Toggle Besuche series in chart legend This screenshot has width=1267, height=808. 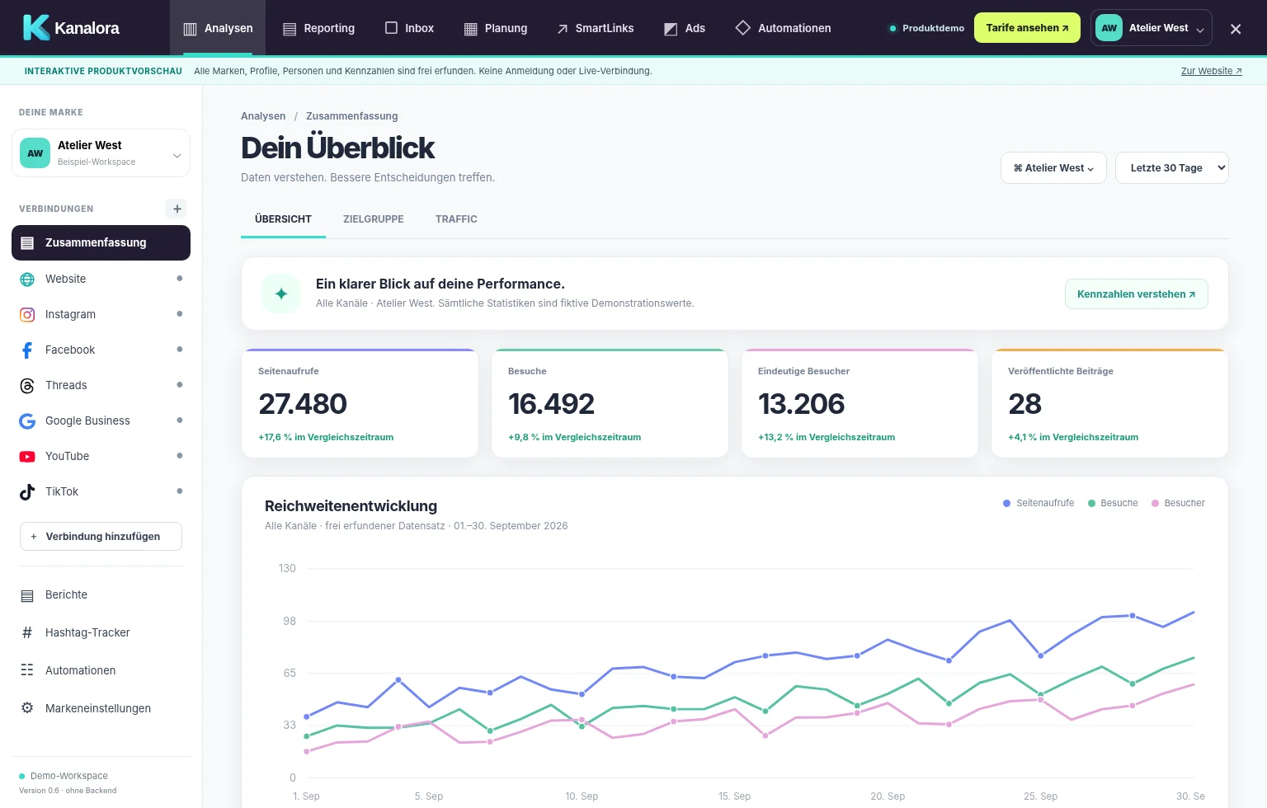[1113, 503]
